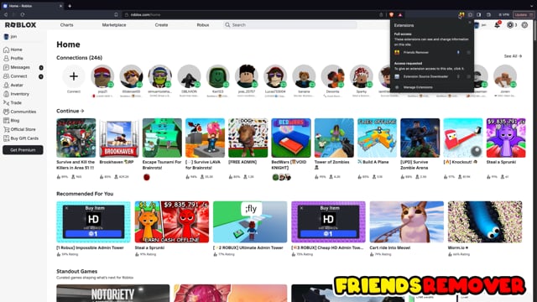Open the Robux tab
Viewport: 537px width, 302px height.
(203, 25)
